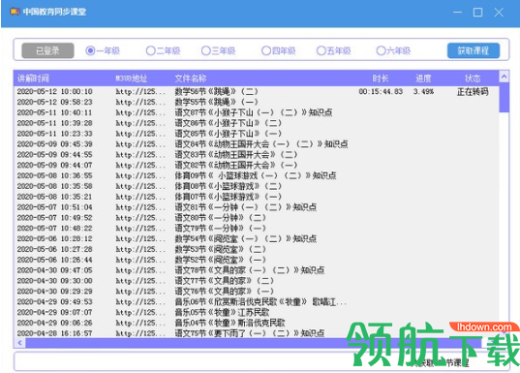This screenshot has height=373, width=520.
Task: Select row 数学52节《阅览室》（一）
Action: (257, 260)
